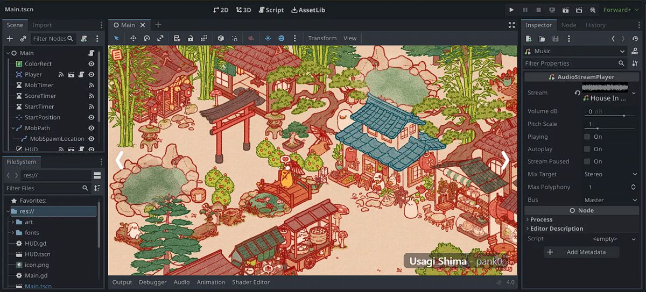Open the Forward+ renderer dropdown

(x=621, y=10)
